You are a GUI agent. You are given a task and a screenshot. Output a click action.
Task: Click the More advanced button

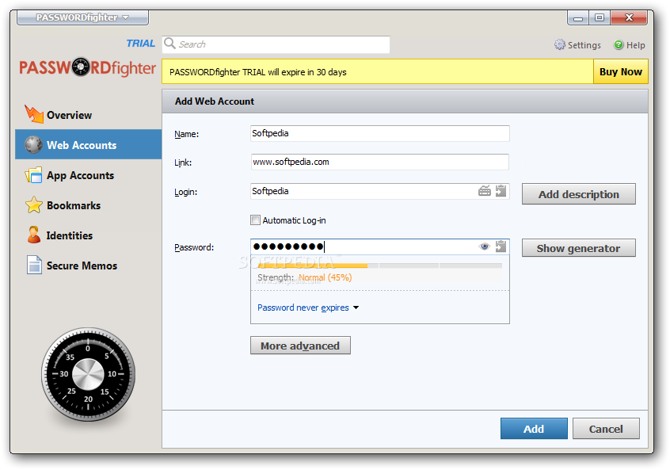[x=300, y=346]
